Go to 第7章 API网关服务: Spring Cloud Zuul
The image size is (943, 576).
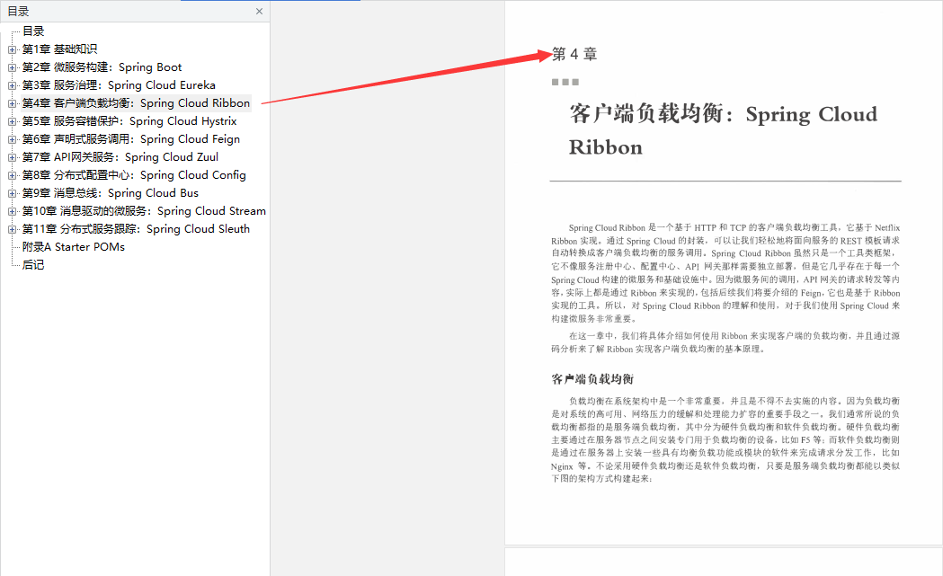pyautogui.click(x=120, y=157)
